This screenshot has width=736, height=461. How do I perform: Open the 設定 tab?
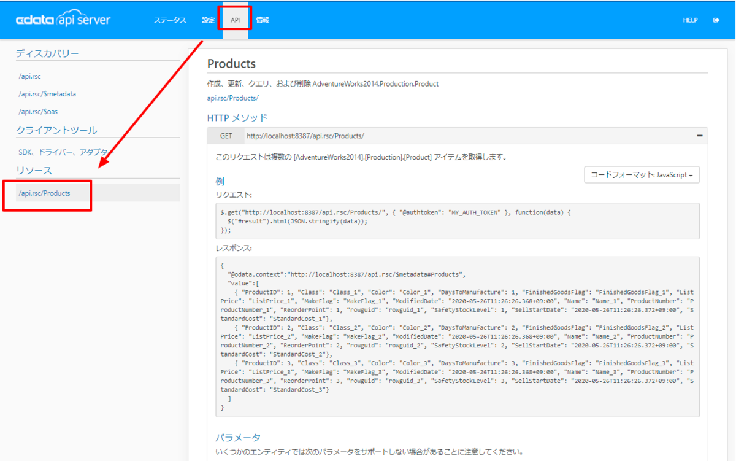pos(209,20)
